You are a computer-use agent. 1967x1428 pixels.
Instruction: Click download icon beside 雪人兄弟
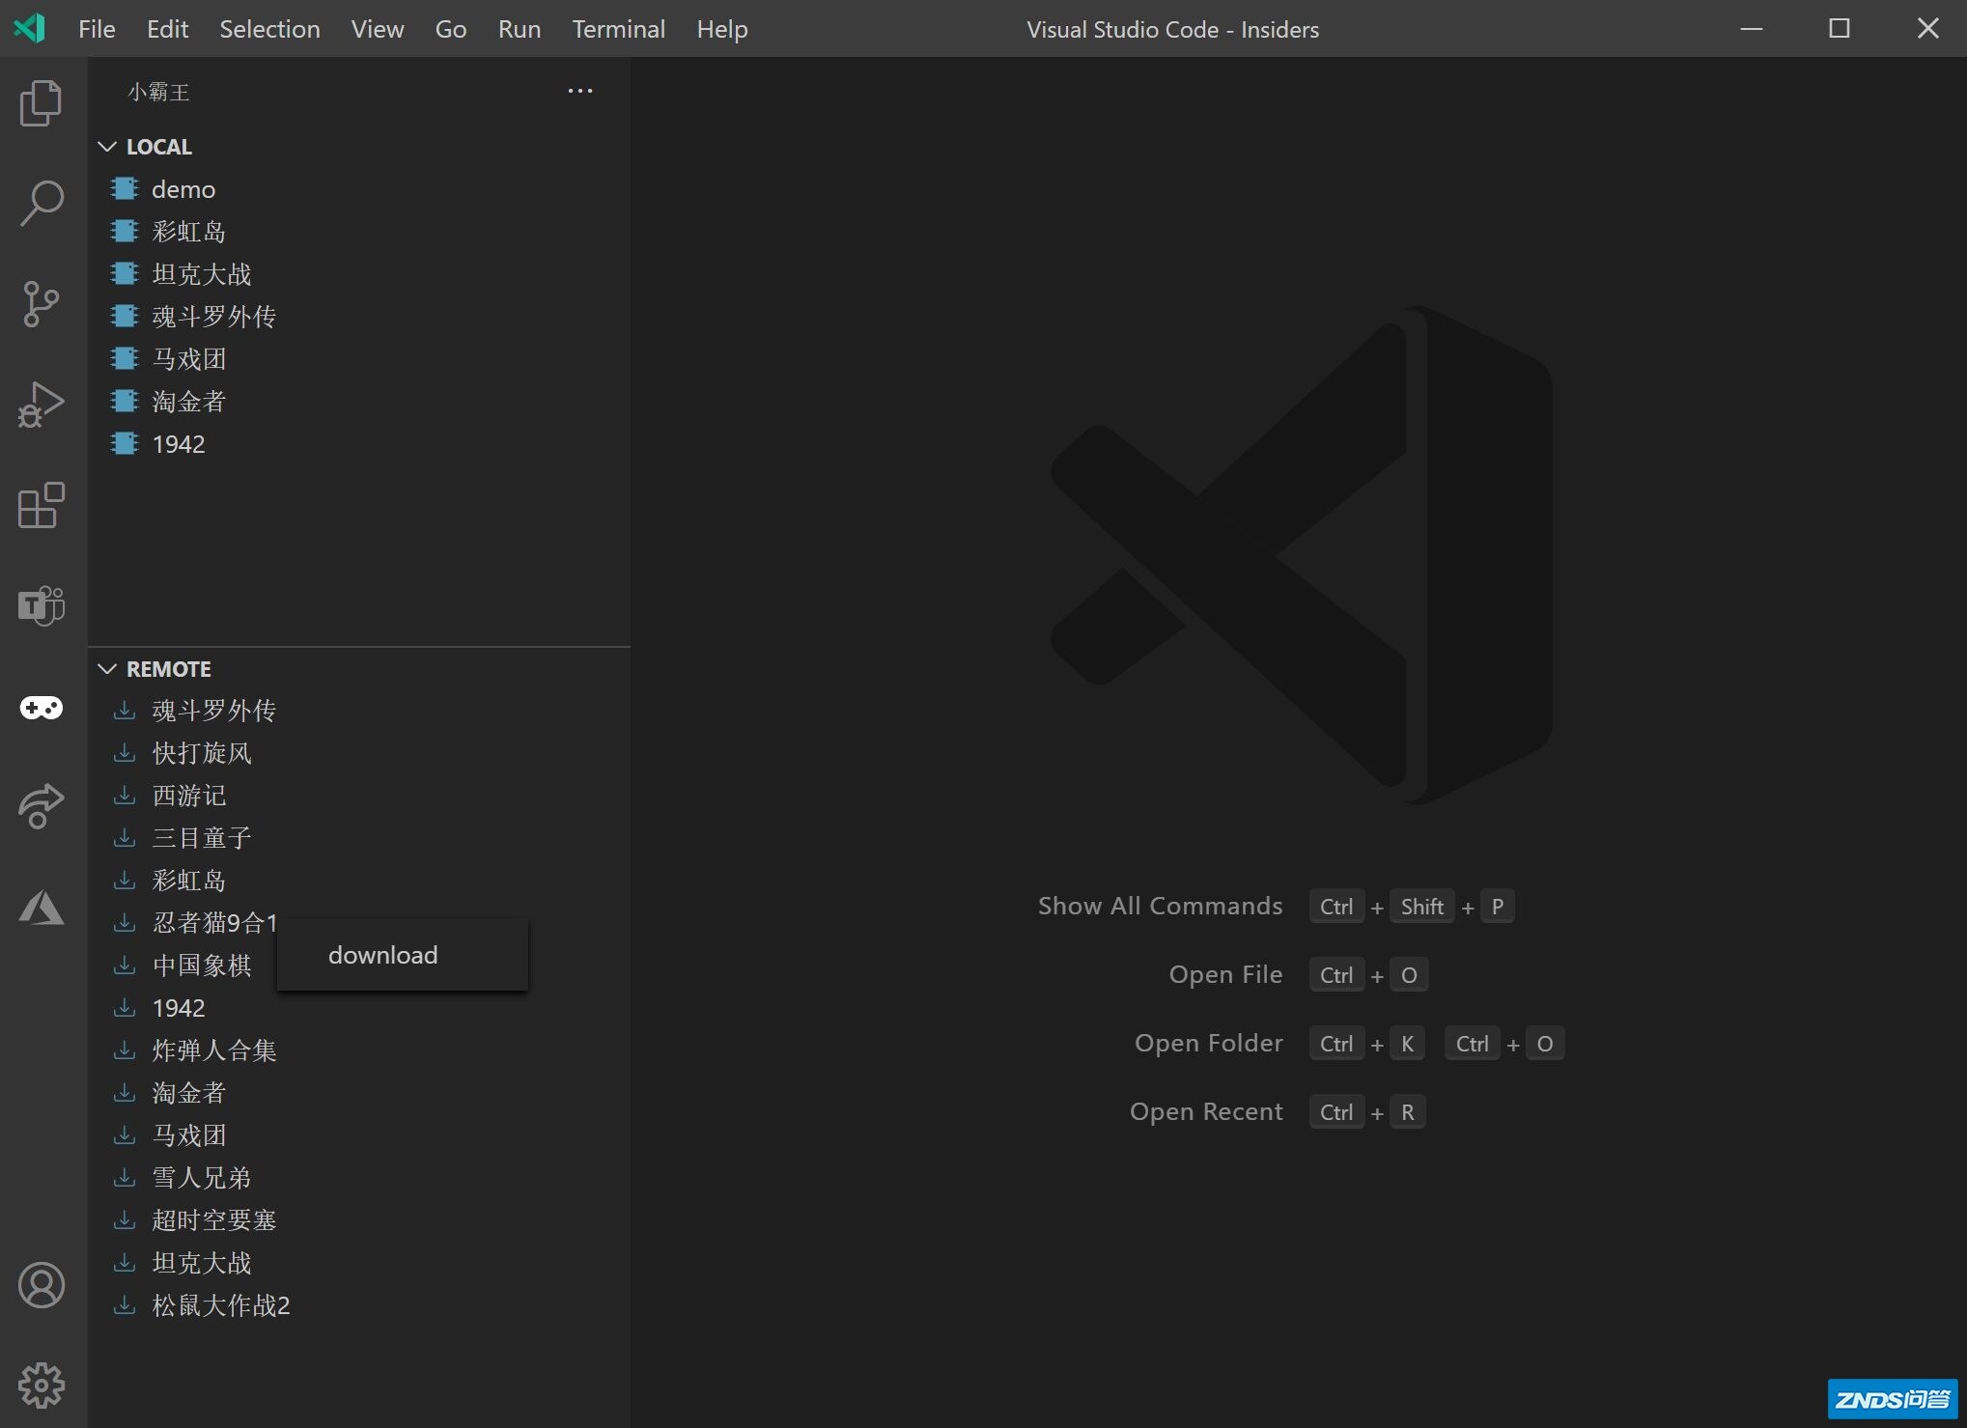coord(125,1177)
